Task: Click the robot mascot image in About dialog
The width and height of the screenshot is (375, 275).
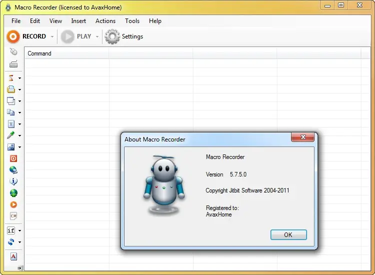Action: (164, 185)
